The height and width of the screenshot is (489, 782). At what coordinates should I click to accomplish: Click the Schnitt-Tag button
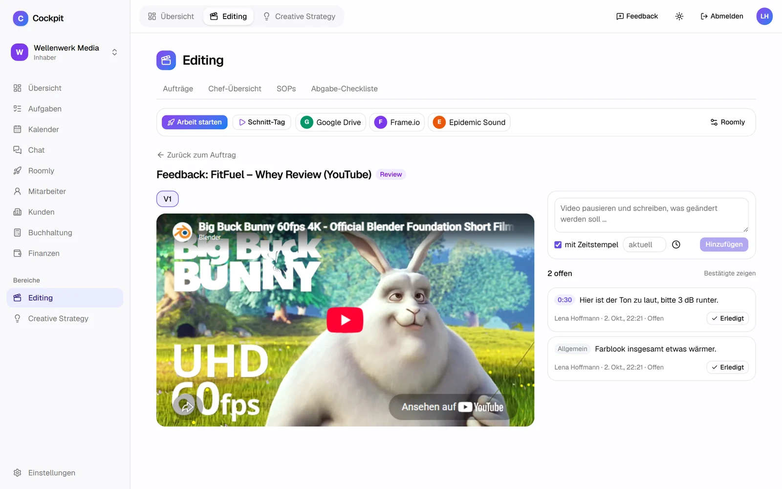(262, 122)
